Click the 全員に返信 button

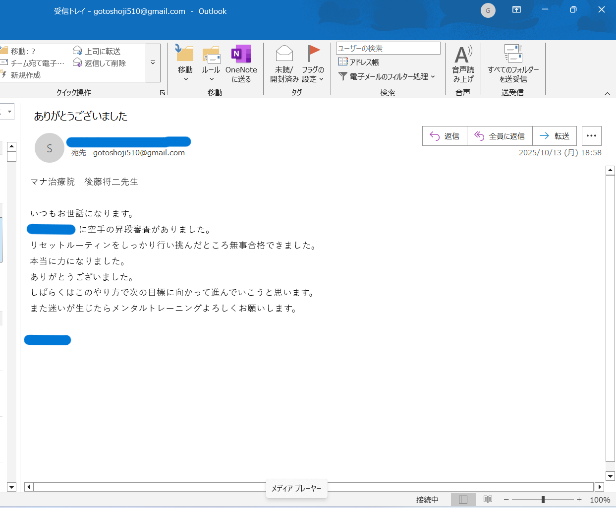pos(500,136)
